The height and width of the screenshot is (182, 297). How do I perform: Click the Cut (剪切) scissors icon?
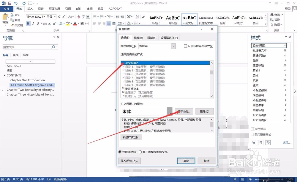pos(12,15)
